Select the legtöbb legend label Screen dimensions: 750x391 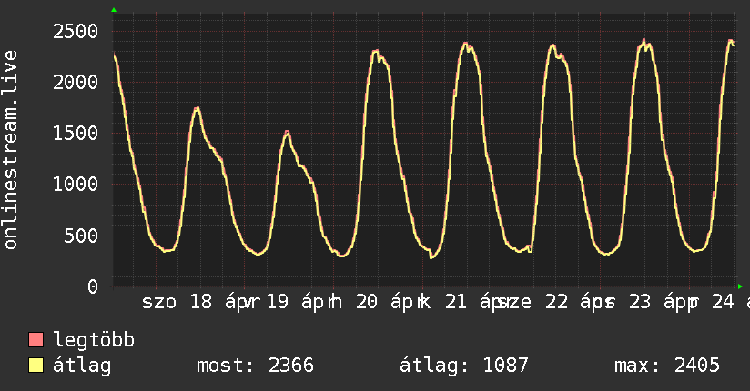pyautogui.click(x=94, y=340)
